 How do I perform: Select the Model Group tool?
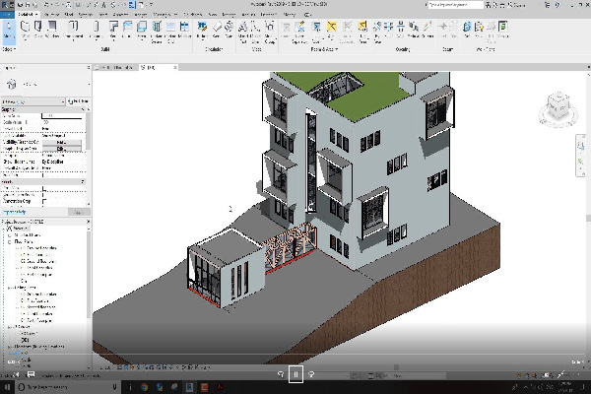click(x=270, y=32)
